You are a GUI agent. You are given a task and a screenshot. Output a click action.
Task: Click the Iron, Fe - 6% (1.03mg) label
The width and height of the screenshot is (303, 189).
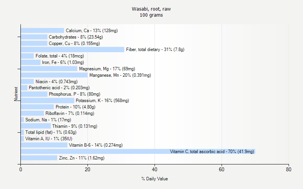[x=63, y=62]
